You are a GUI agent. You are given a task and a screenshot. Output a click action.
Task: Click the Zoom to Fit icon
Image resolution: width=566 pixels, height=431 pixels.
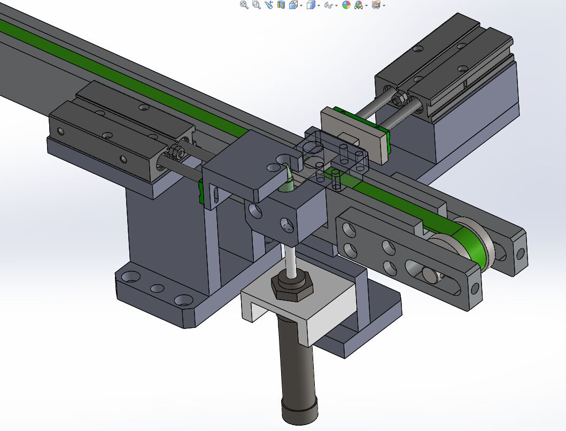coord(244,5)
